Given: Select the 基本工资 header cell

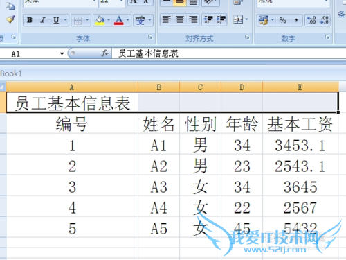Looking at the screenshot, I should [300, 123].
